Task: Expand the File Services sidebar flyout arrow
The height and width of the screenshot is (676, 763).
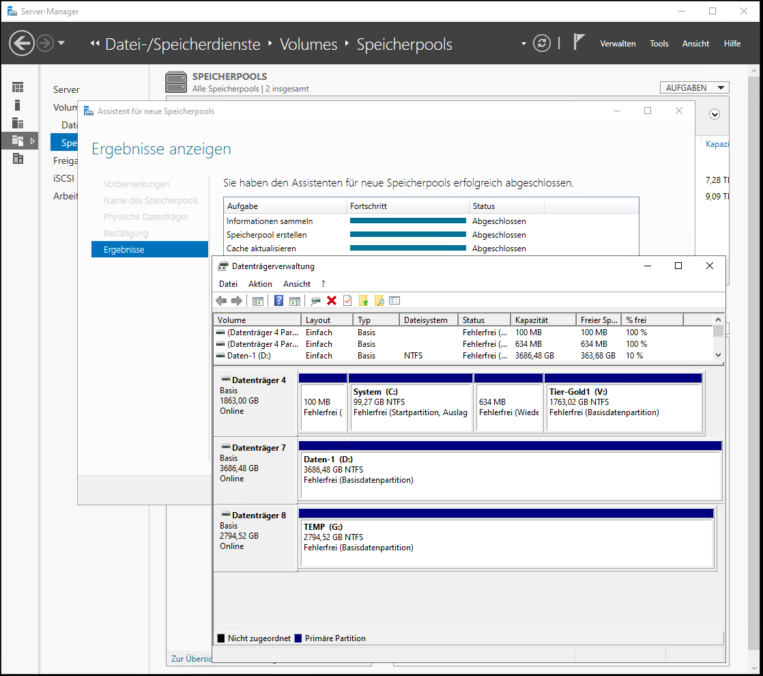Action: click(33, 141)
